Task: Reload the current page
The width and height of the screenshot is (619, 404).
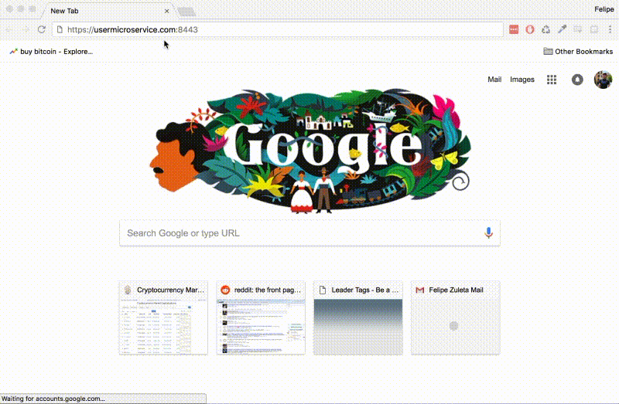Action: point(42,29)
